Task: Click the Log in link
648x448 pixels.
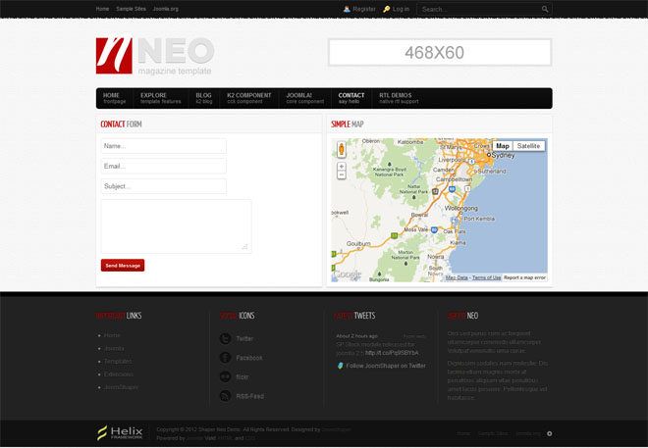Action: click(x=397, y=9)
